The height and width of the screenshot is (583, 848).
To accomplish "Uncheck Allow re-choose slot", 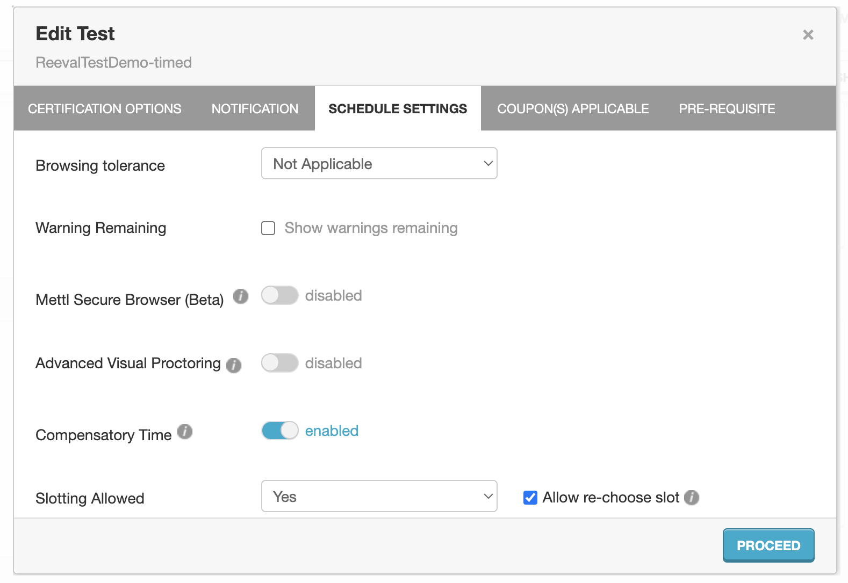I will [530, 498].
